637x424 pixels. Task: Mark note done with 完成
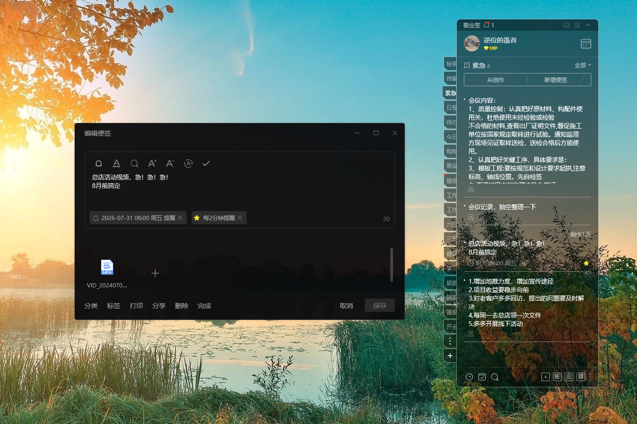coord(204,306)
